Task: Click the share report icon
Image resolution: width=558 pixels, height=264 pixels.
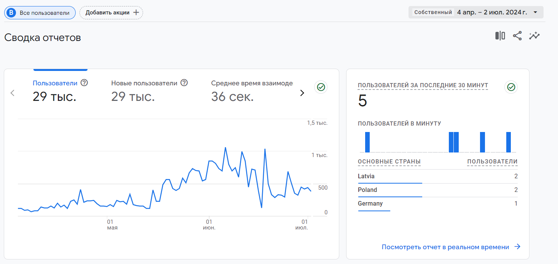Action: tap(517, 36)
